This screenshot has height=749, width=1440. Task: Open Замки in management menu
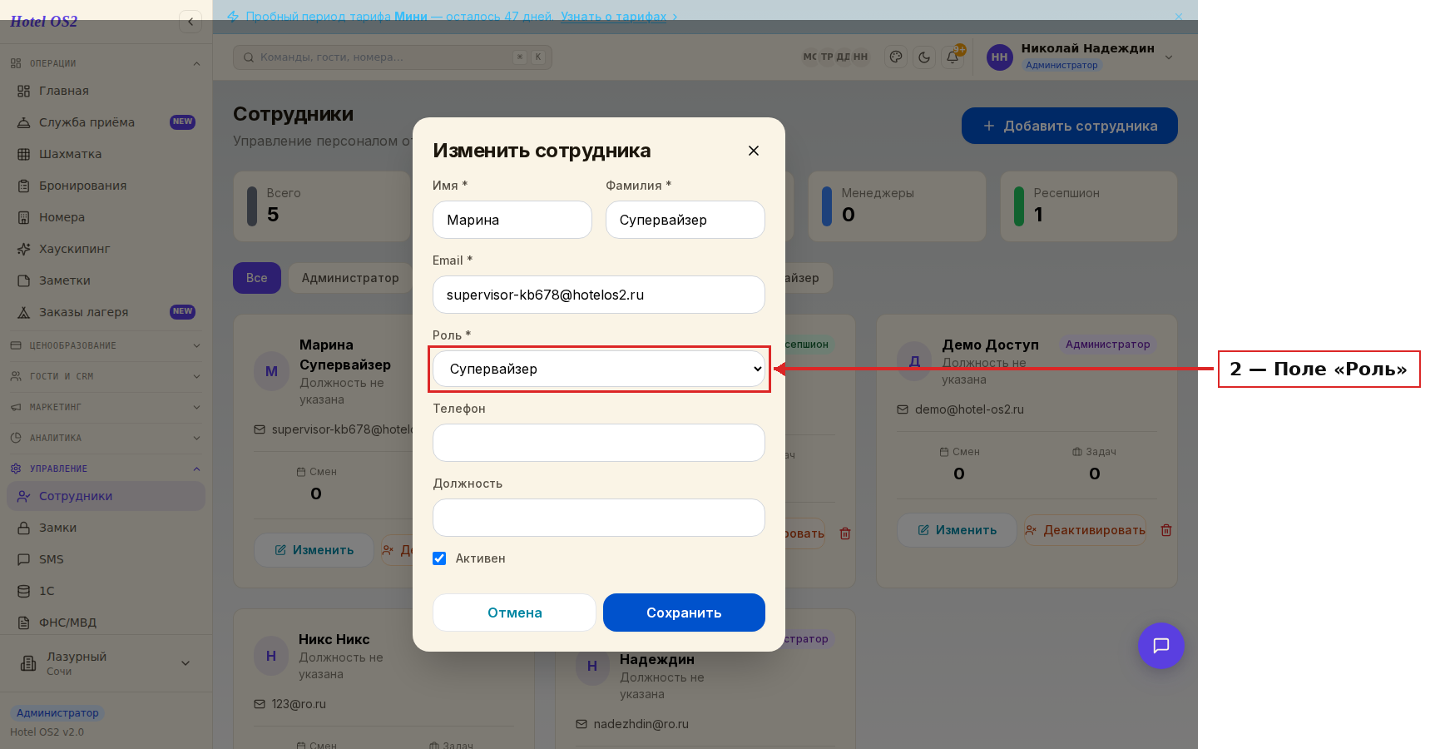click(x=106, y=528)
